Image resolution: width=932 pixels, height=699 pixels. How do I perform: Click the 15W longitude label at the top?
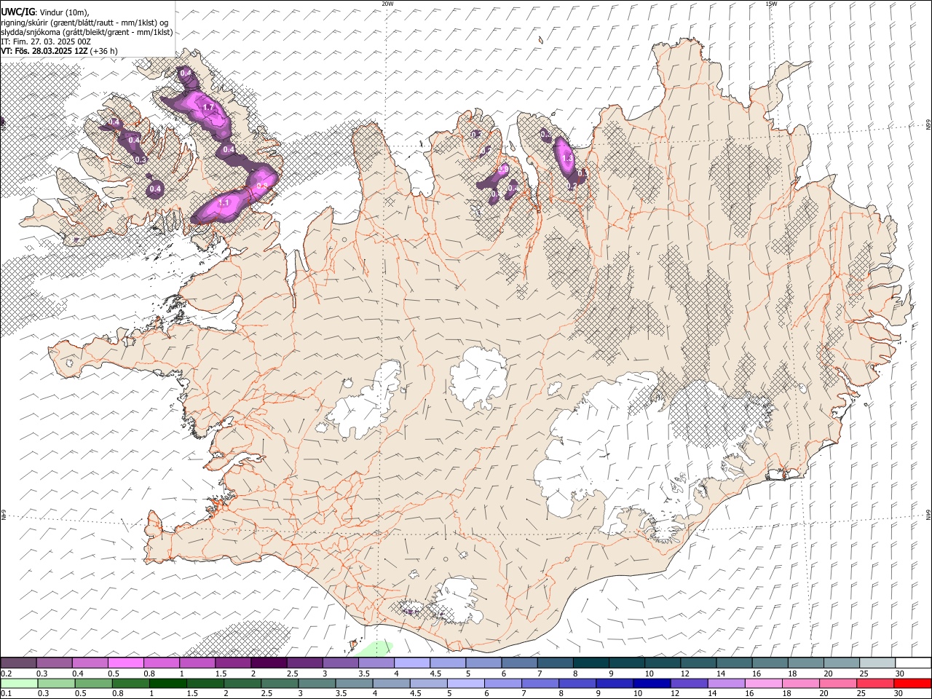(x=771, y=4)
